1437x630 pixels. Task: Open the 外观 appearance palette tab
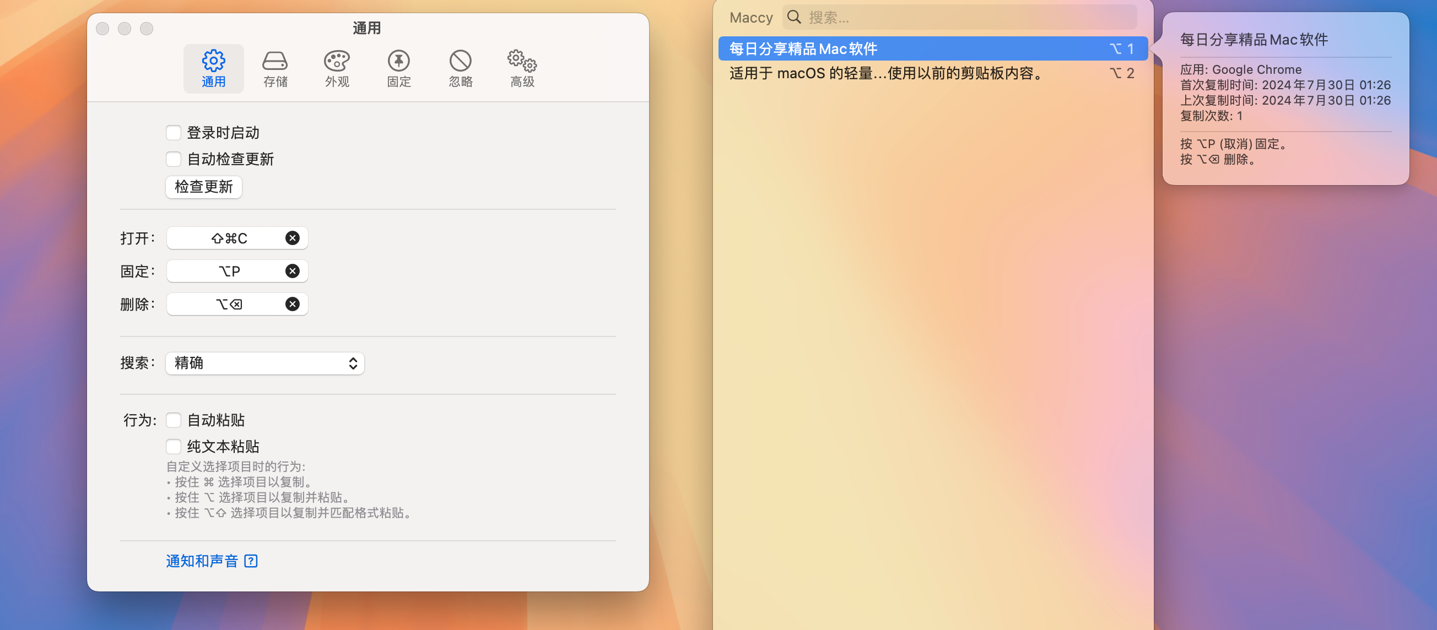click(x=337, y=68)
